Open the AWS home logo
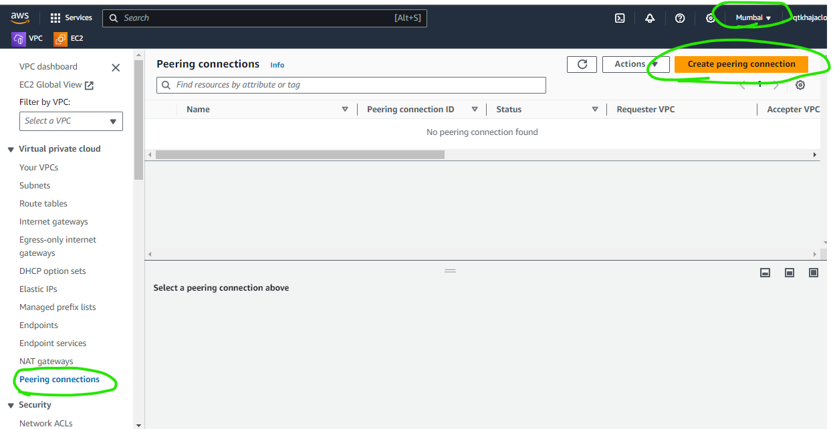833x429 pixels. [x=20, y=18]
